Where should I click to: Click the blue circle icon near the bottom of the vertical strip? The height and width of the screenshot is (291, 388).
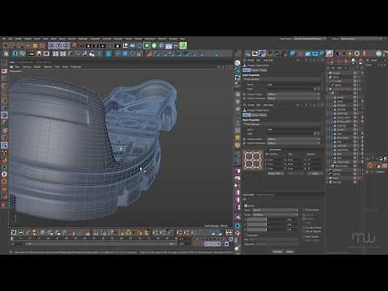238,226
